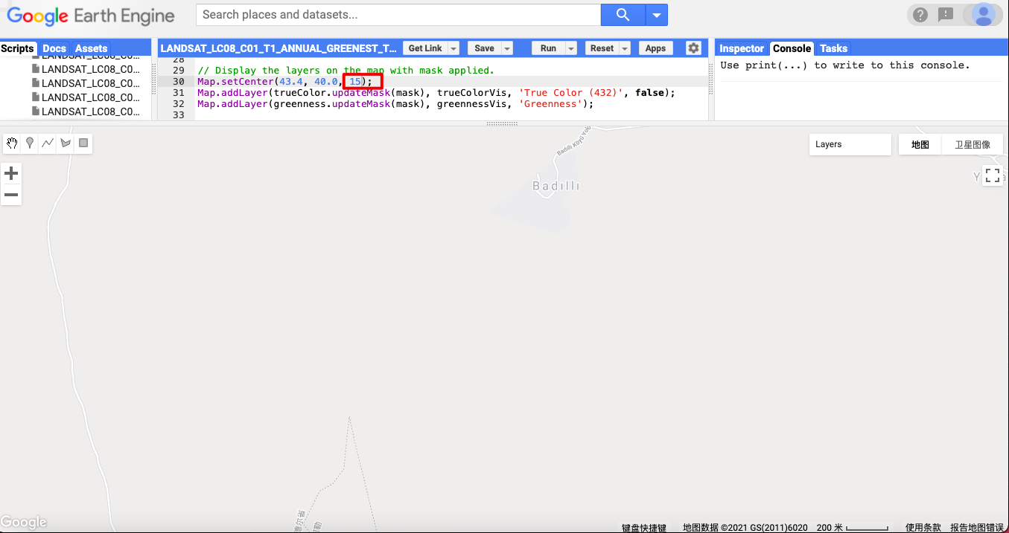Switch to the Tasks tab
The height and width of the screenshot is (533, 1009).
833,48
